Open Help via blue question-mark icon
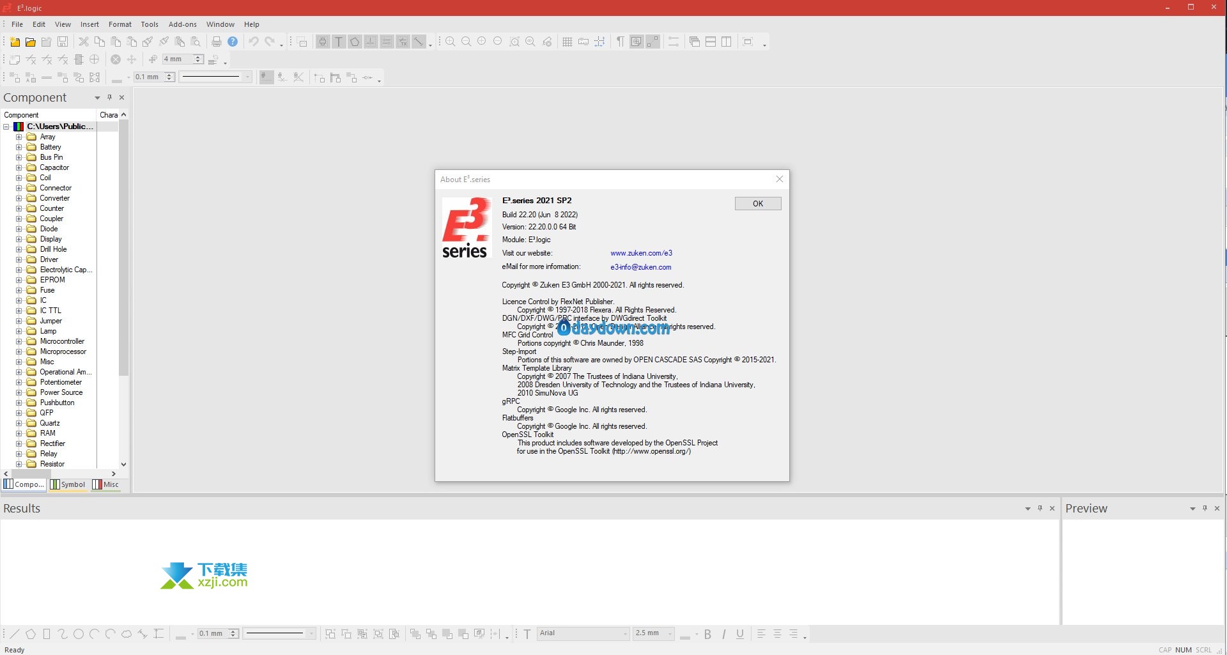 pos(233,42)
